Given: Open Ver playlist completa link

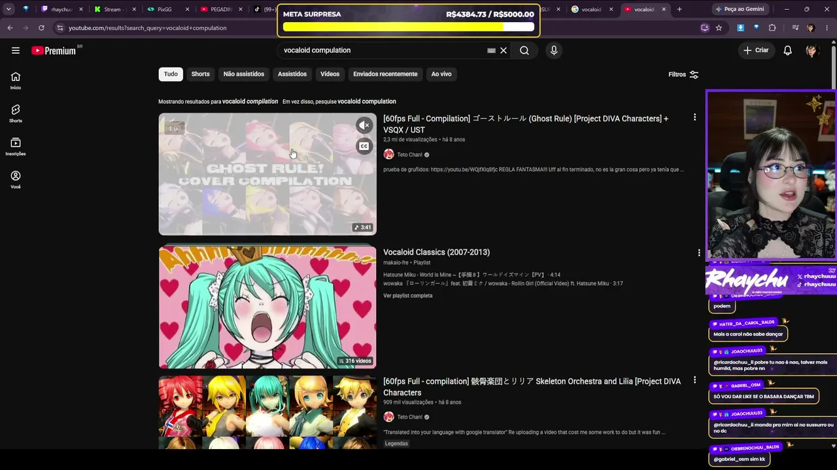Looking at the screenshot, I should (x=408, y=296).
